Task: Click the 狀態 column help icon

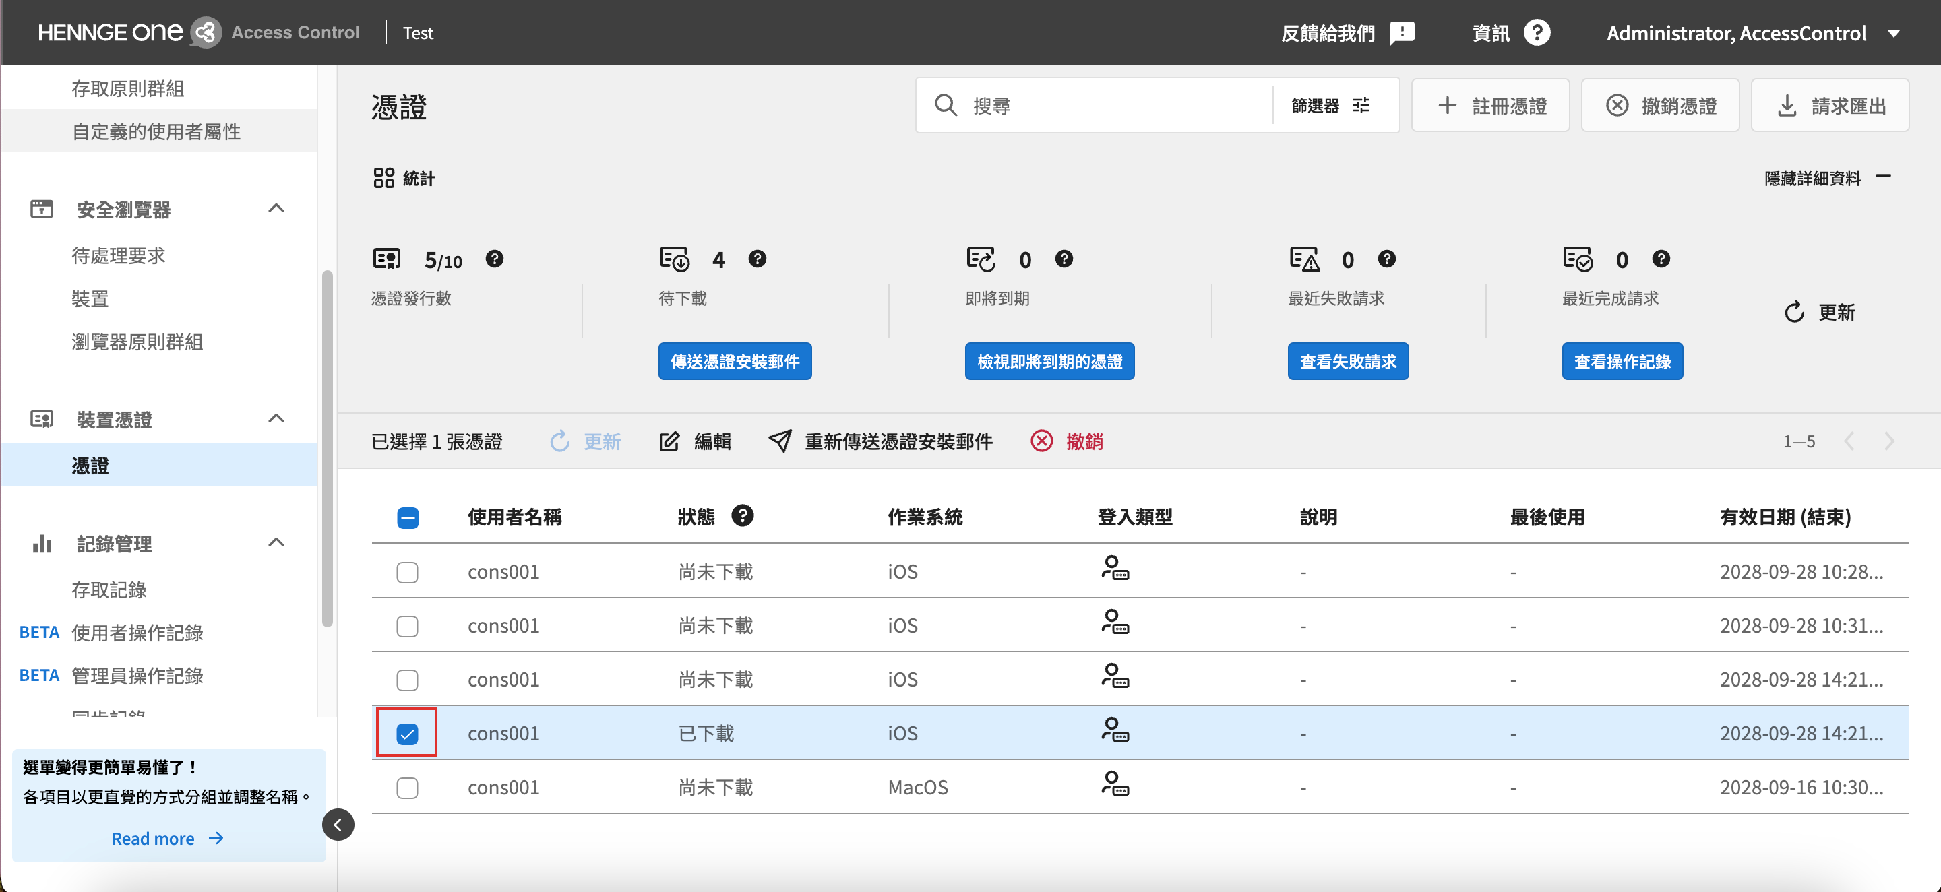Action: tap(743, 516)
